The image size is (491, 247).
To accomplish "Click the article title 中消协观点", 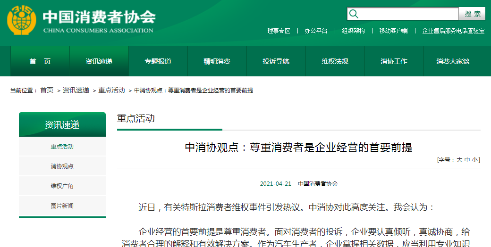I will pyautogui.click(x=298, y=147).
